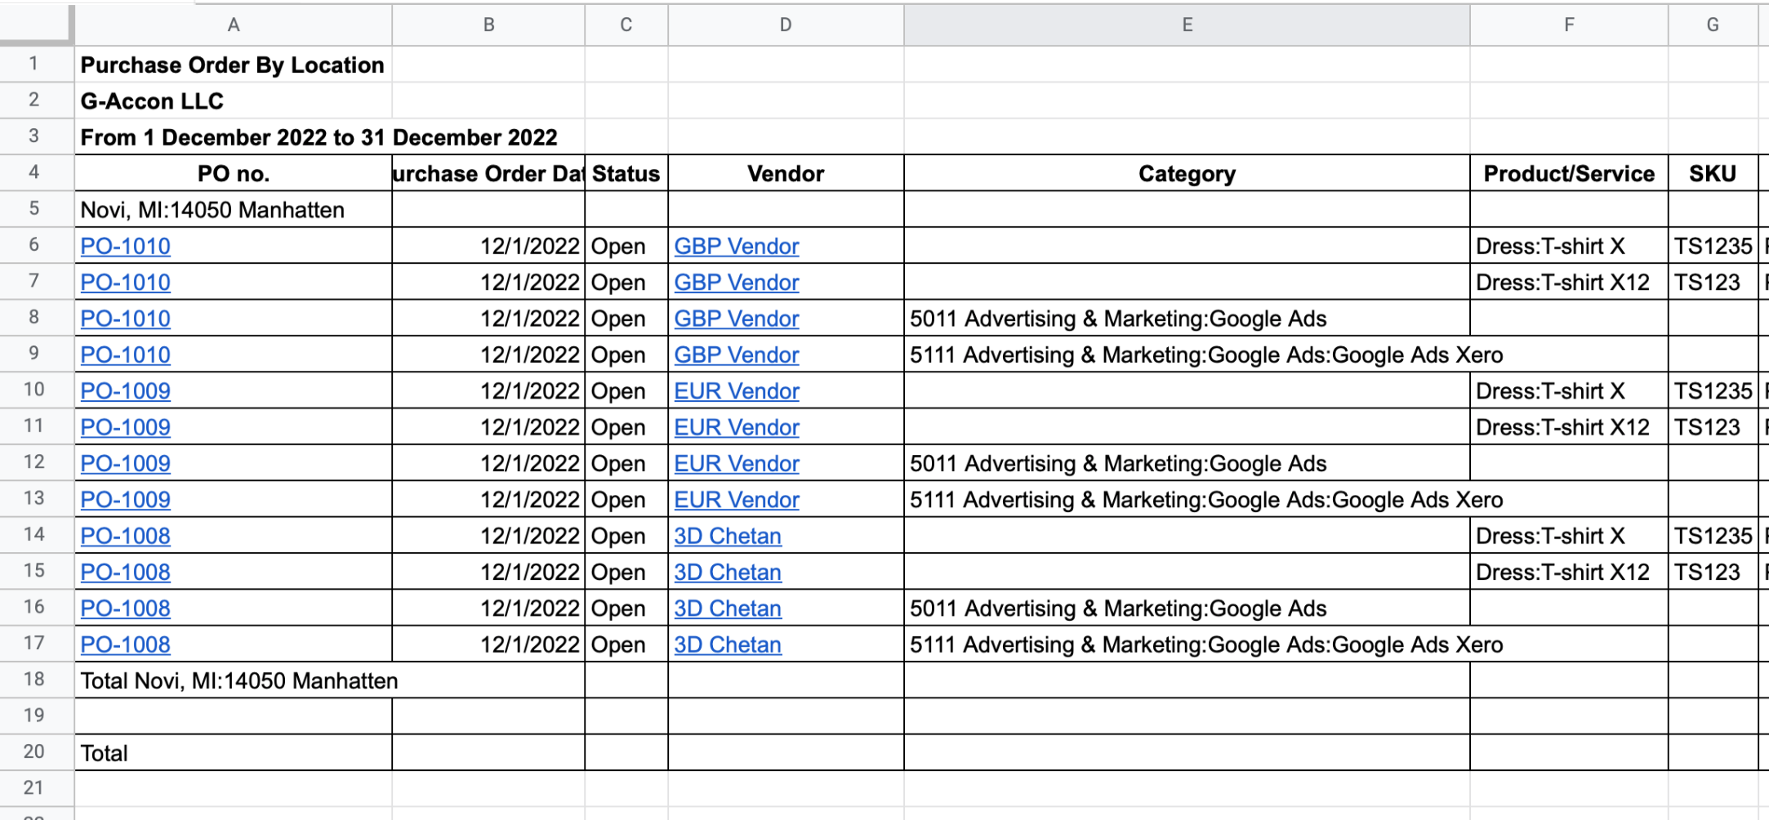Select the Category header cell
The width and height of the screenshot is (1769, 820).
[1186, 174]
